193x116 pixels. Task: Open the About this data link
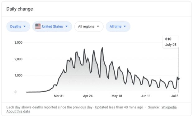[18, 111]
